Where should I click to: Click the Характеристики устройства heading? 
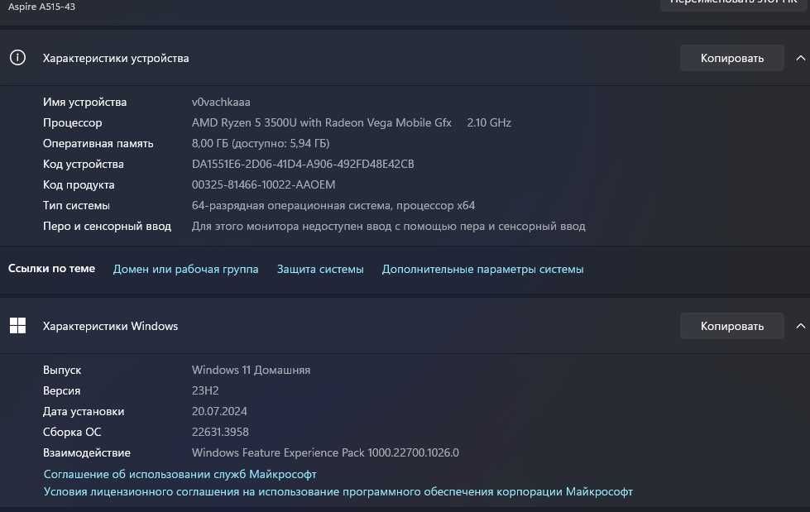[116, 58]
